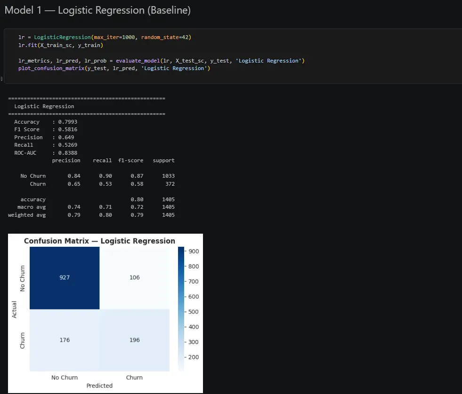Click the 927 true-negative cell in the confusion matrix
The image size is (462, 394).
pyautogui.click(x=65, y=278)
